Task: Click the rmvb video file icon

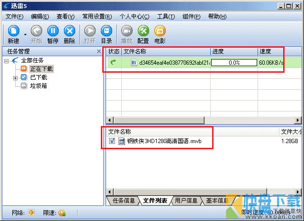Action: click(122, 141)
